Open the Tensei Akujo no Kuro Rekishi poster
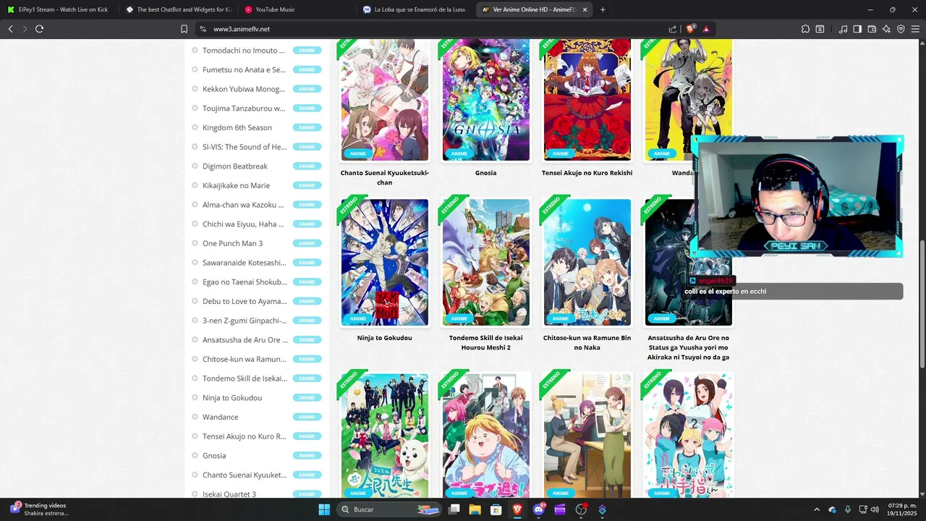This screenshot has height=521, width=926. (587, 100)
